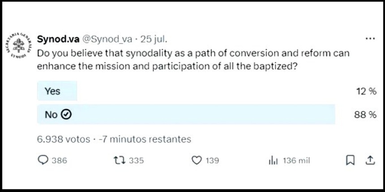Screen dimensions: 385x192
Task: Click the reply speech bubble icon
Action: coord(43,160)
